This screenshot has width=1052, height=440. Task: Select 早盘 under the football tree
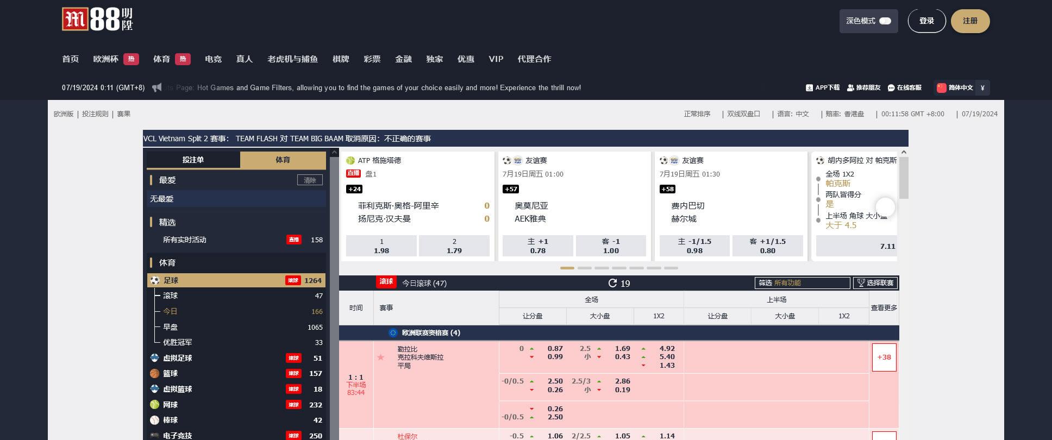point(171,327)
